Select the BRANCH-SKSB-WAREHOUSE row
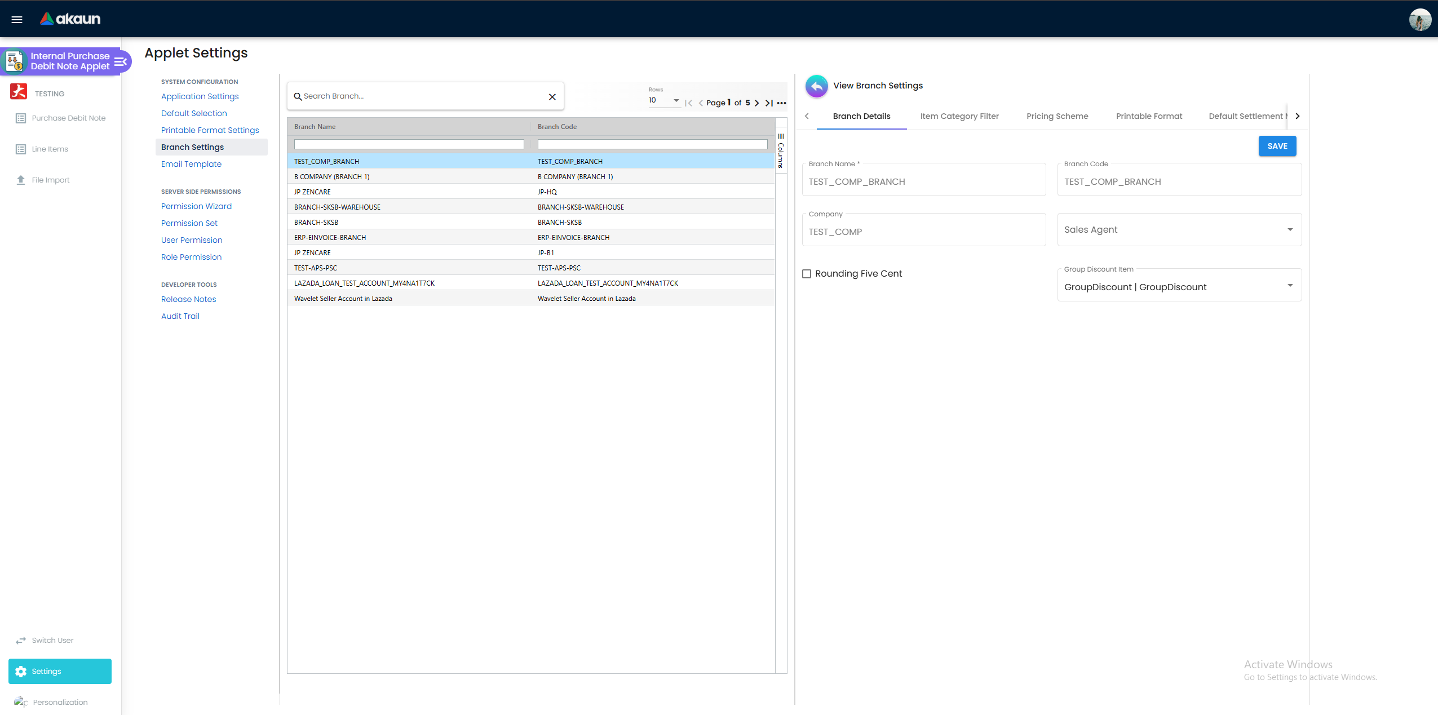The width and height of the screenshot is (1438, 715). (531, 207)
